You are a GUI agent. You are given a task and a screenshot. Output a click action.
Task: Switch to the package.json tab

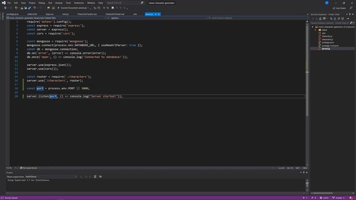[x=12, y=14]
